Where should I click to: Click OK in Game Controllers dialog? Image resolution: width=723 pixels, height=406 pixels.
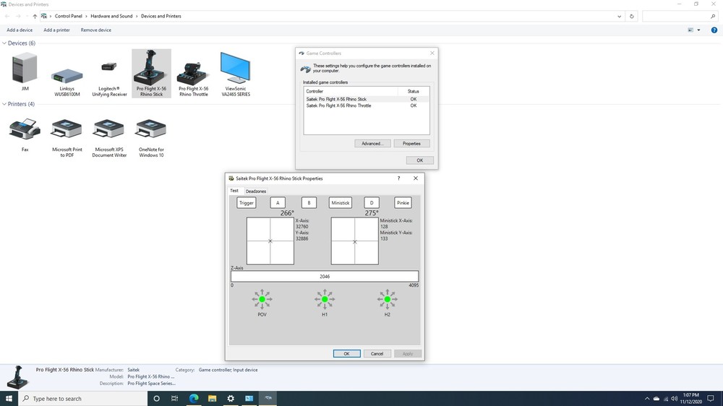419,160
